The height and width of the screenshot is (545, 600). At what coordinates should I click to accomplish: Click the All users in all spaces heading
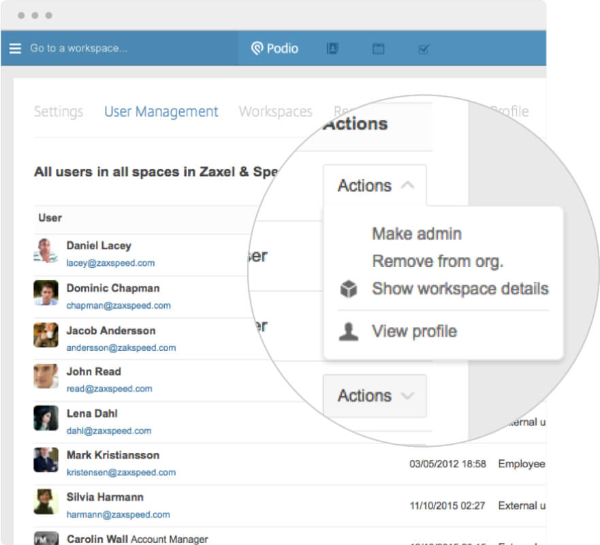pyautogui.click(x=156, y=172)
